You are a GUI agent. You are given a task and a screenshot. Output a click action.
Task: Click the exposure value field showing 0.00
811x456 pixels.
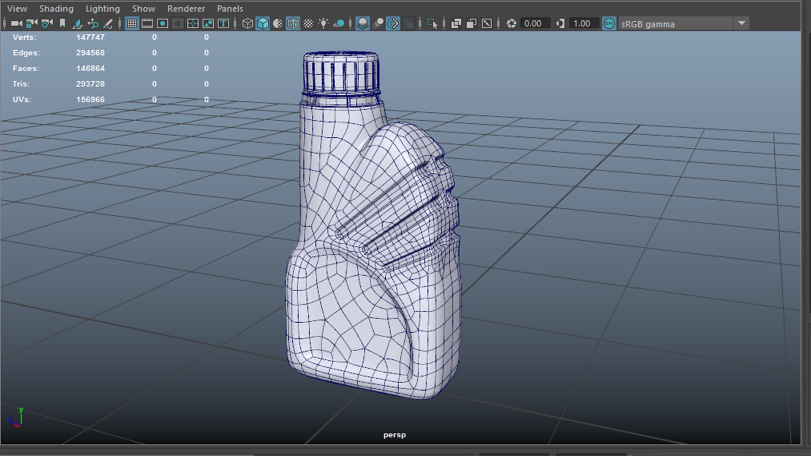pyautogui.click(x=535, y=24)
